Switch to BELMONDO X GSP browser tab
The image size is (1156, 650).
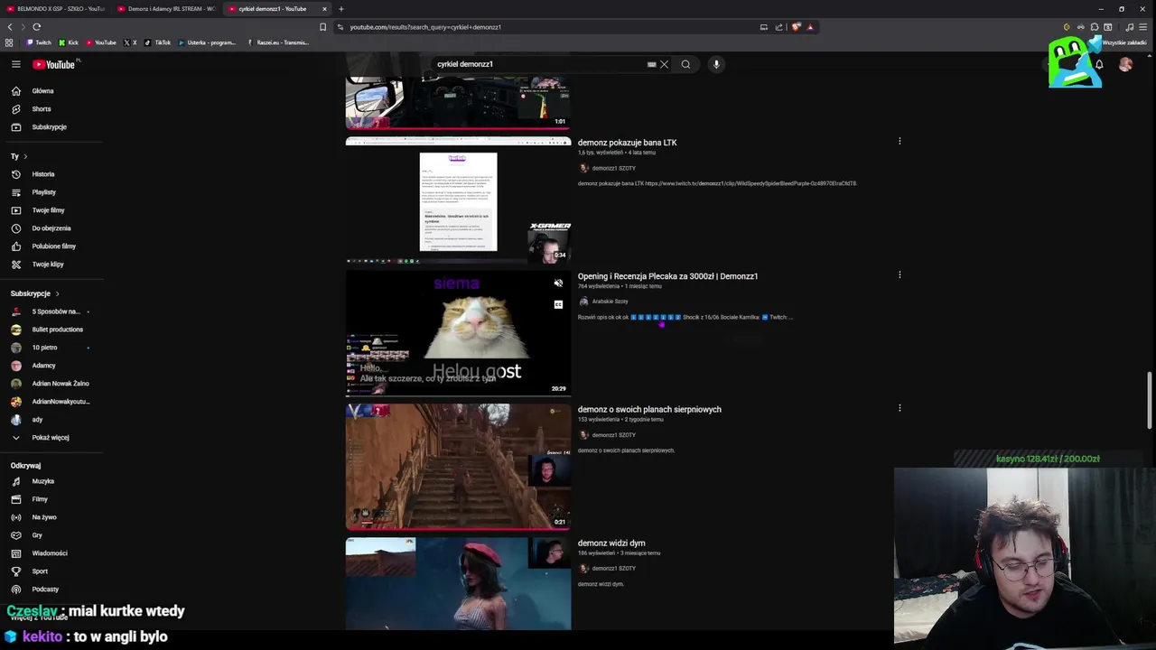coord(54,9)
